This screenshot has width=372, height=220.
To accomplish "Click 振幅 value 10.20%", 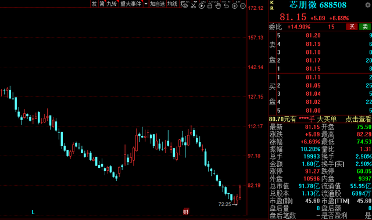I will (x=310, y=149).
